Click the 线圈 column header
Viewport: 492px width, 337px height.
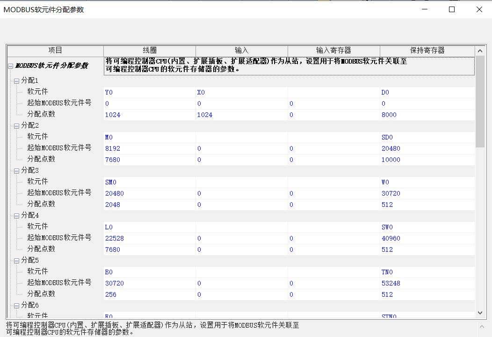point(149,51)
